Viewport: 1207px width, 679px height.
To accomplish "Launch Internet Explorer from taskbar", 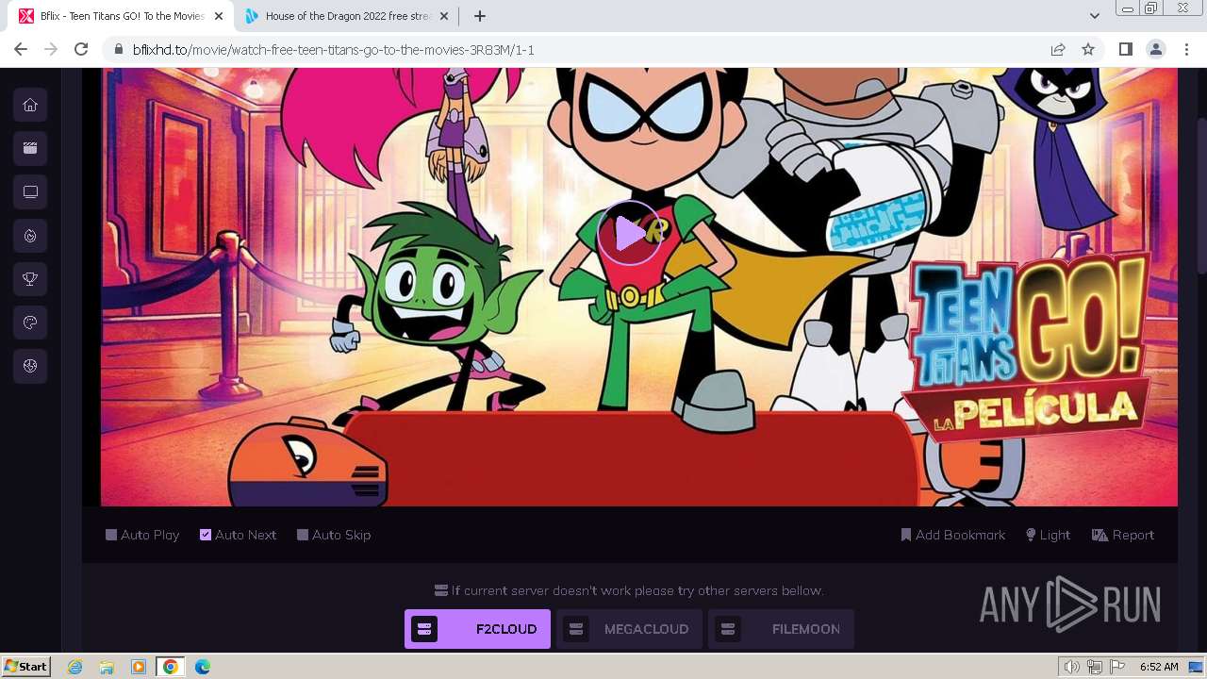I will tap(74, 667).
